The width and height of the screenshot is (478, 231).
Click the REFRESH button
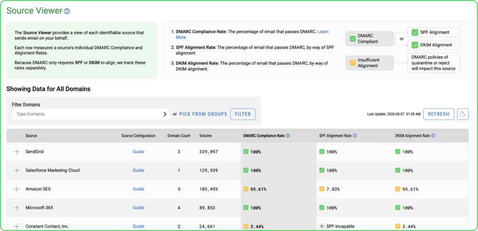[439, 114]
